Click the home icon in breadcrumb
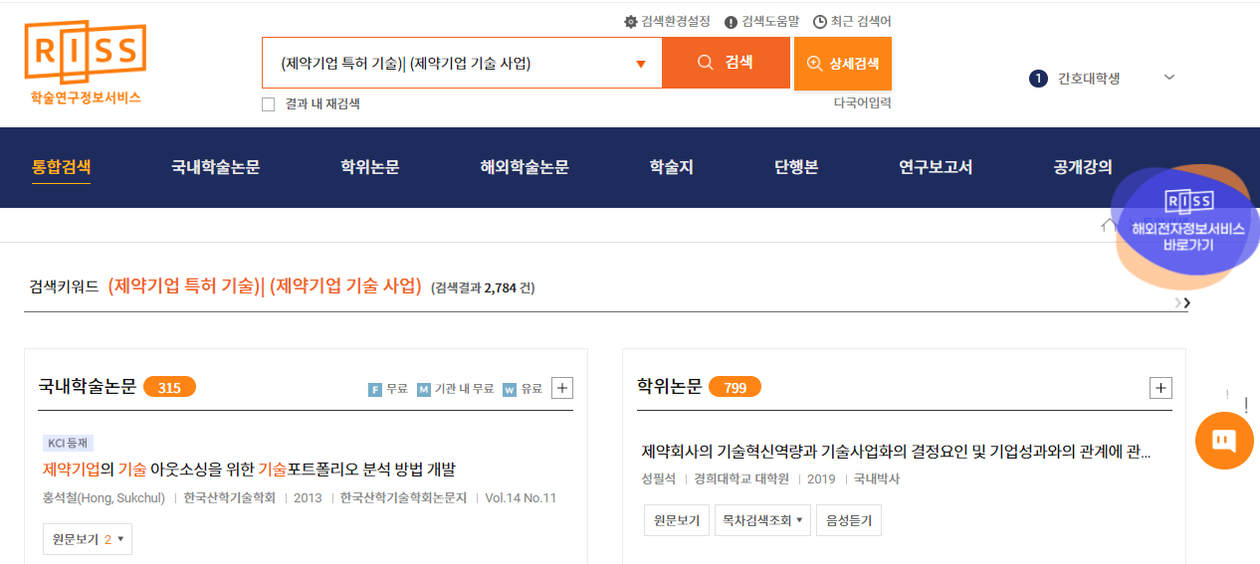The height and width of the screenshot is (564, 1260). tap(1109, 225)
